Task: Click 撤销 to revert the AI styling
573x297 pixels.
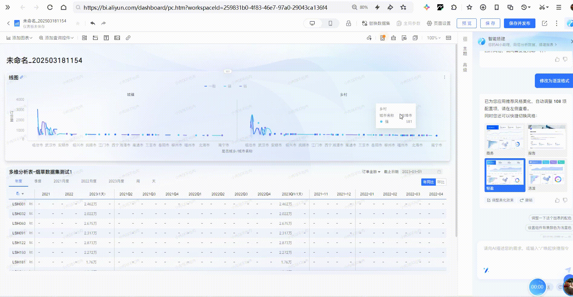Action: coord(526,200)
